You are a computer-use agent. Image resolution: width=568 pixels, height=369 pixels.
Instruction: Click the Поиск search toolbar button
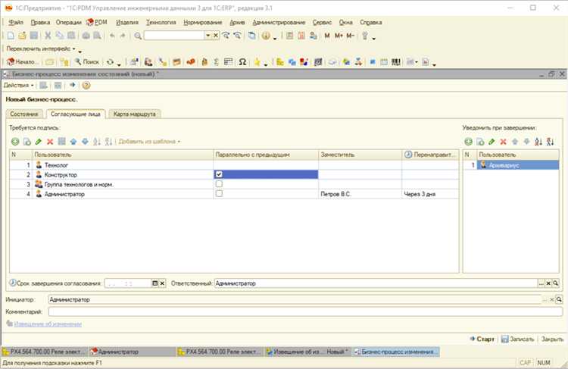[87, 62]
